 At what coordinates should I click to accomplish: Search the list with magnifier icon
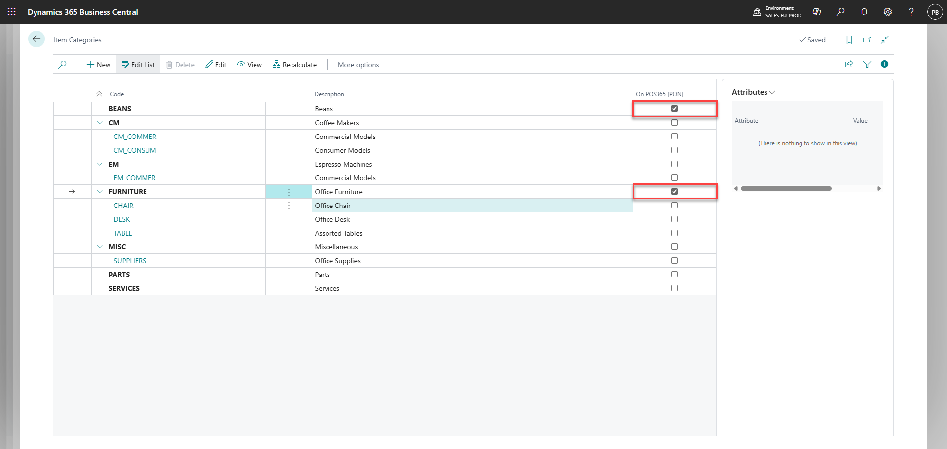[62, 65]
